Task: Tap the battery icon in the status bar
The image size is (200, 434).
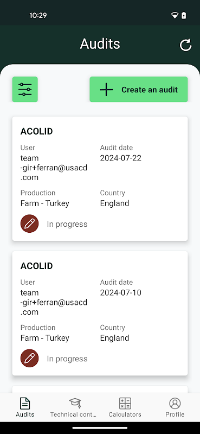Action: coord(184,15)
